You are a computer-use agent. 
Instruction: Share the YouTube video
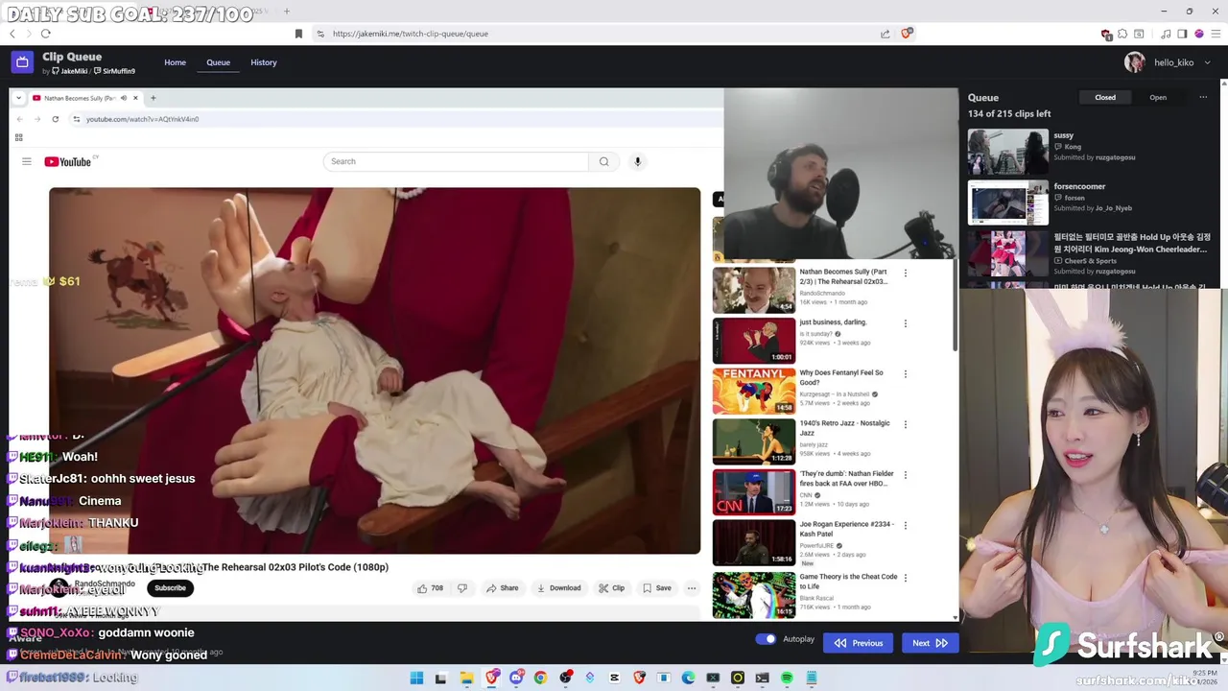(x=502, y=588)
